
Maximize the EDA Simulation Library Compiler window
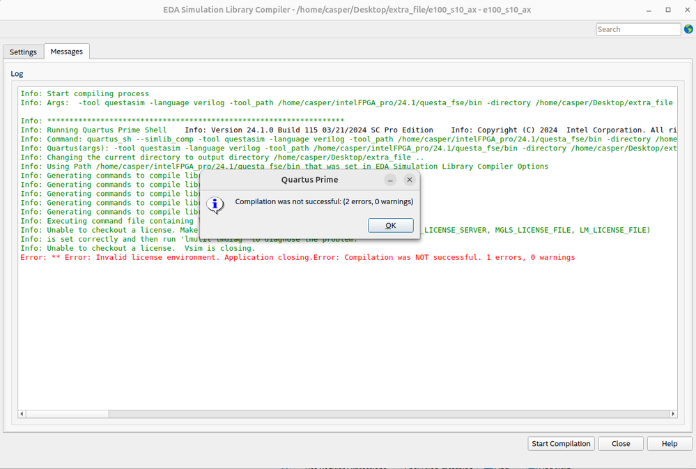(x=668, y=10)
